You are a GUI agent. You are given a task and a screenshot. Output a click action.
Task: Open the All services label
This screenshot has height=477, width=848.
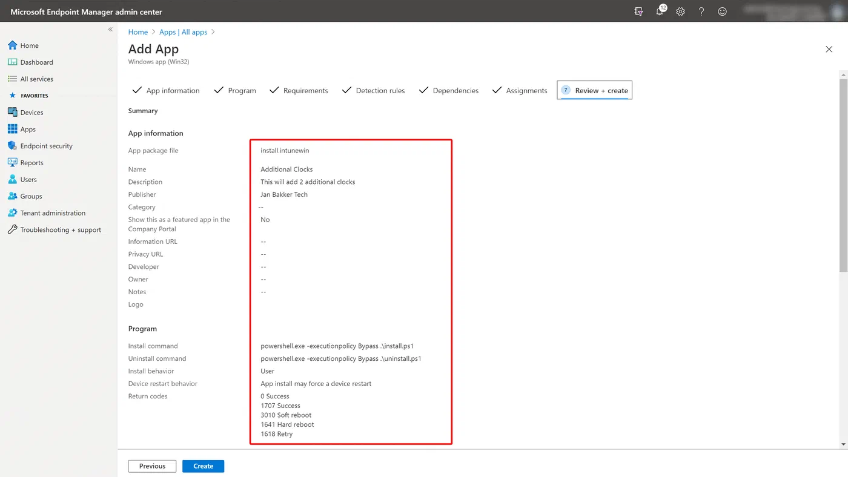(x=36, y=79)
